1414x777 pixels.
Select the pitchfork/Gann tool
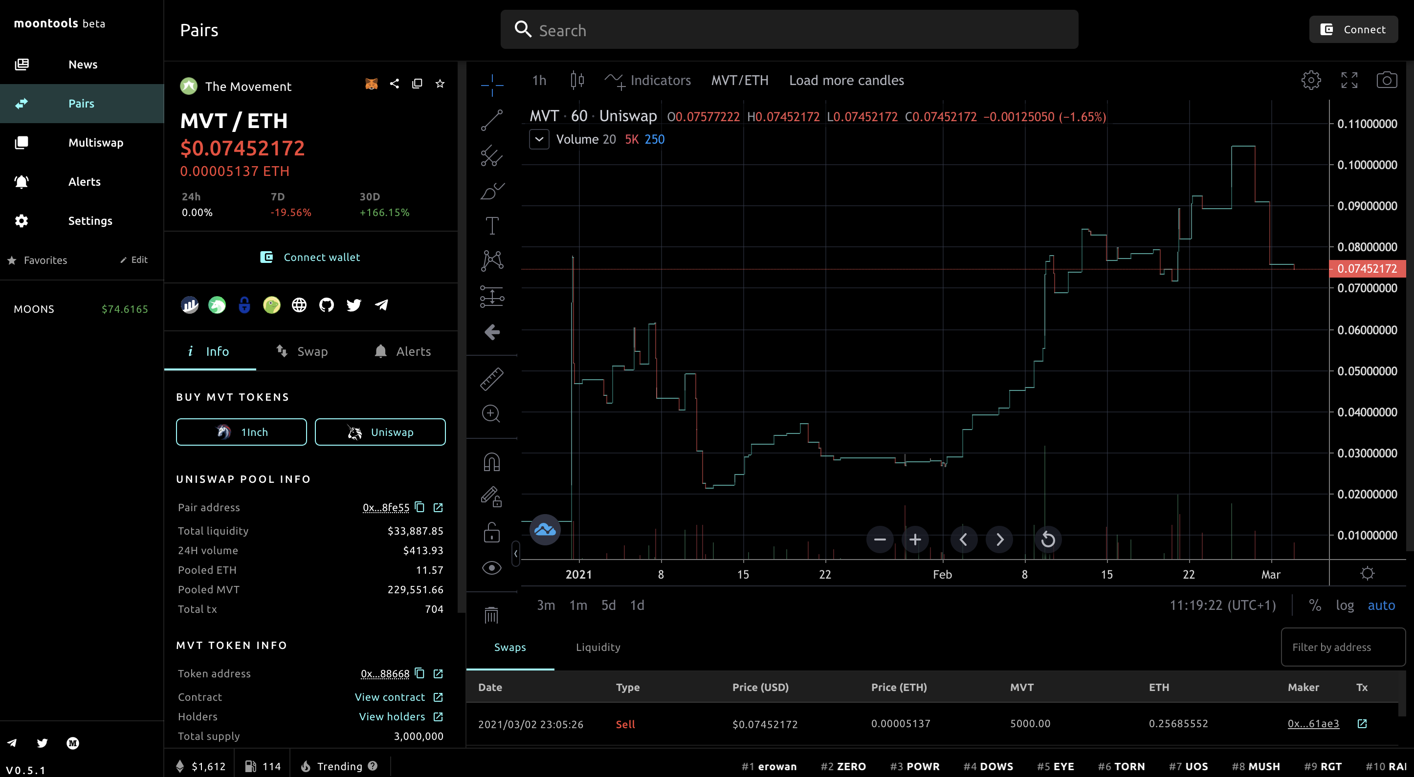click(x=492, y=156)
